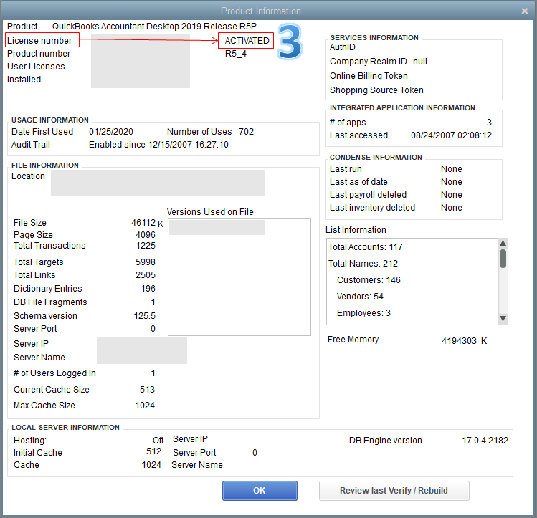Click the File Information Location label

coord(28,176)
